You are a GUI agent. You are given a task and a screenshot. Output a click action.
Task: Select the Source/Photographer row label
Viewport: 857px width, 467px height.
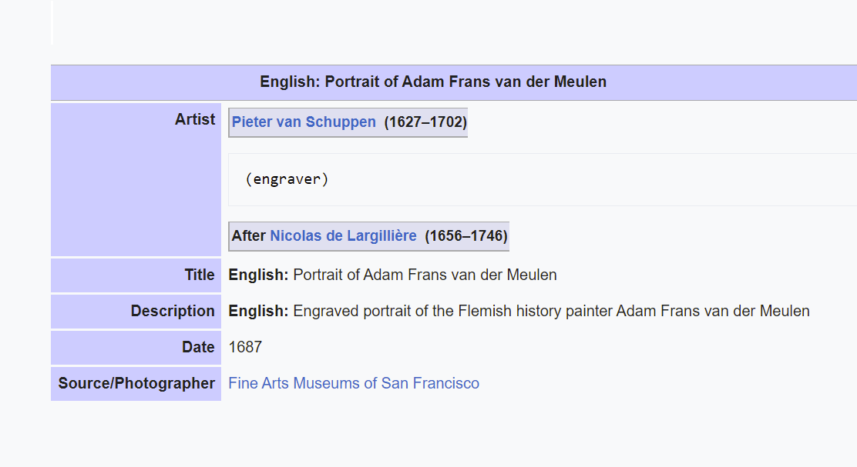pyautogui.click(x=136, y=383)
